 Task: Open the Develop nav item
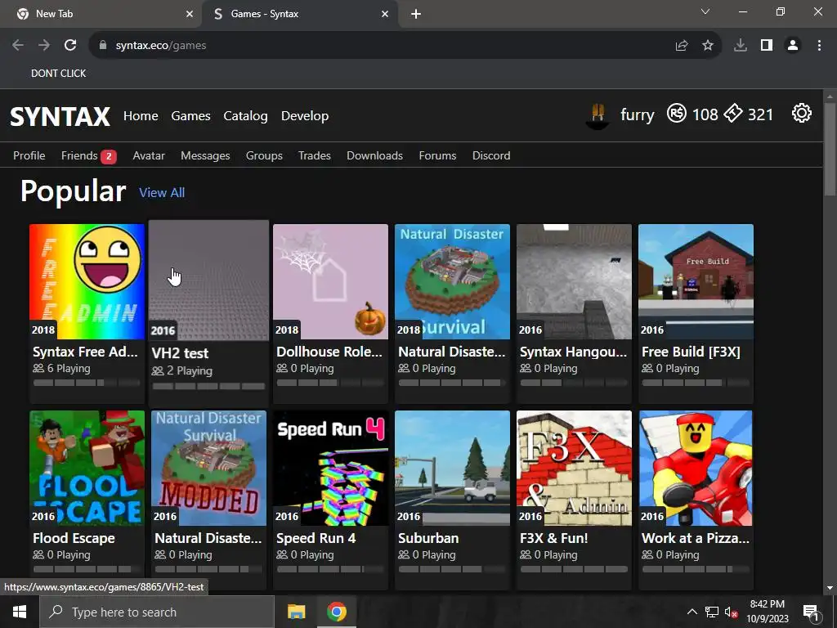[305, 116]
